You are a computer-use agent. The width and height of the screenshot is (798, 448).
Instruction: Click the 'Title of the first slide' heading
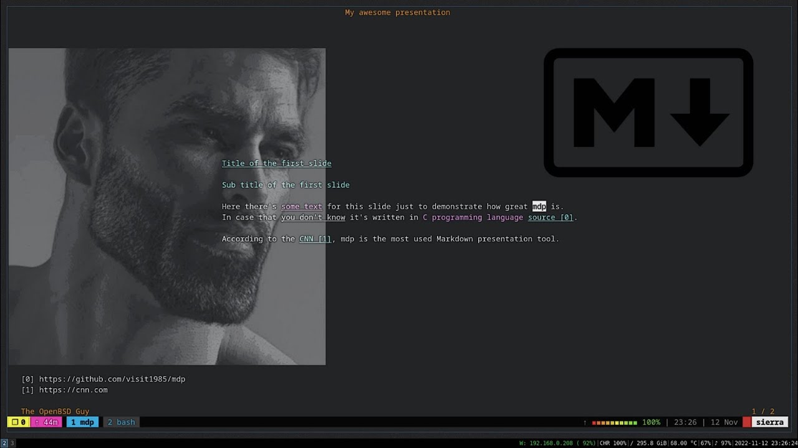(x=277, y=164)
